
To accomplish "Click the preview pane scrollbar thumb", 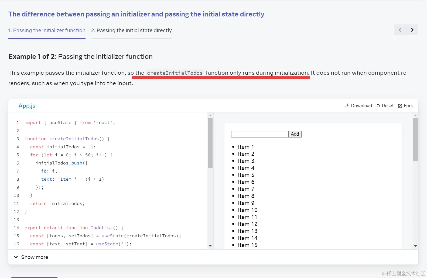I will click(x=415, y=140).
